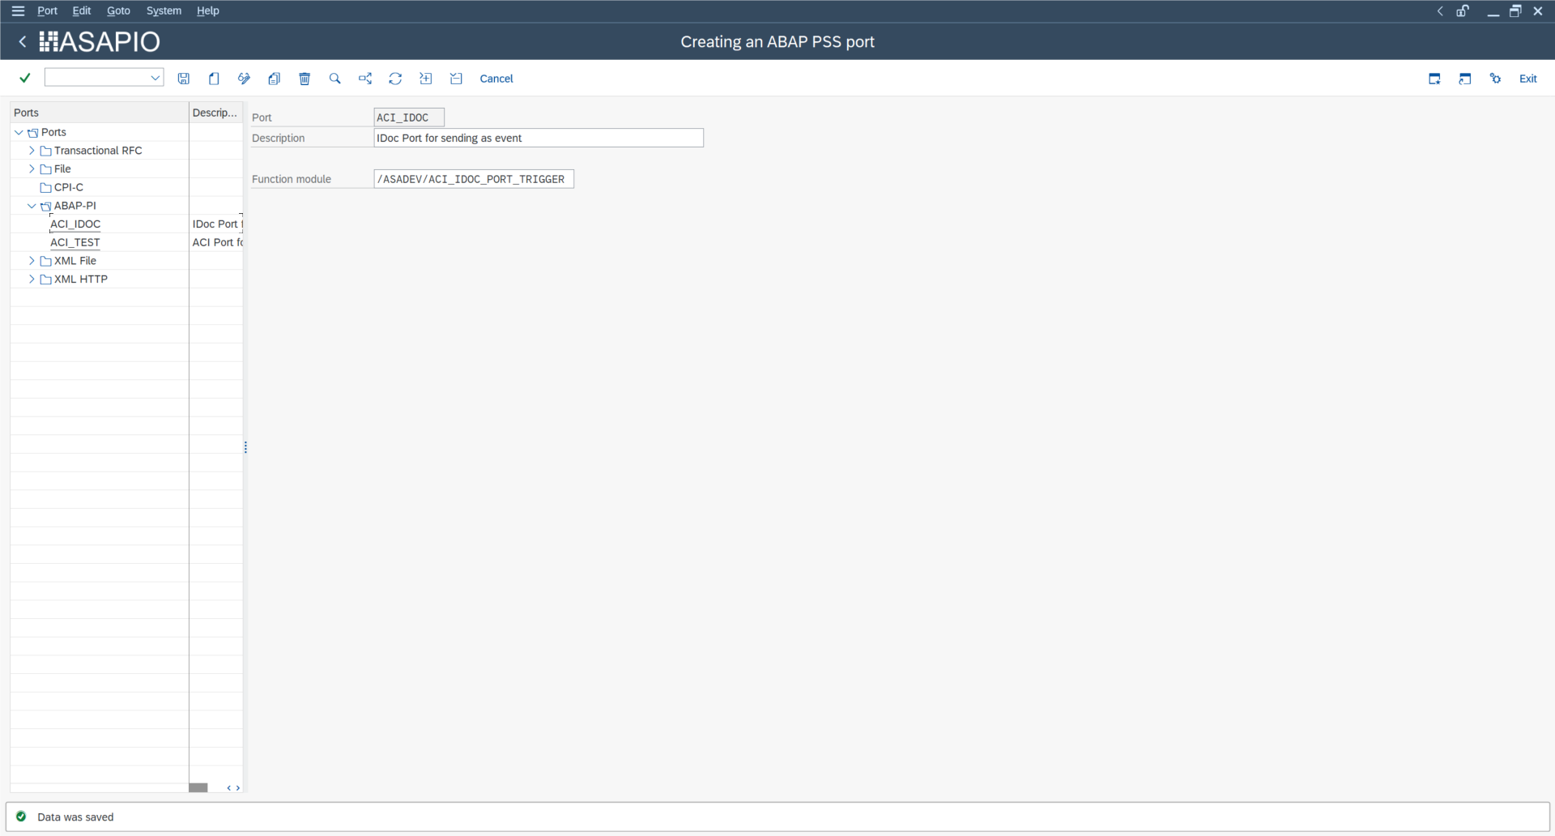Click the customize layout gear icon
1555x836 pixels.
[1495, 79]
